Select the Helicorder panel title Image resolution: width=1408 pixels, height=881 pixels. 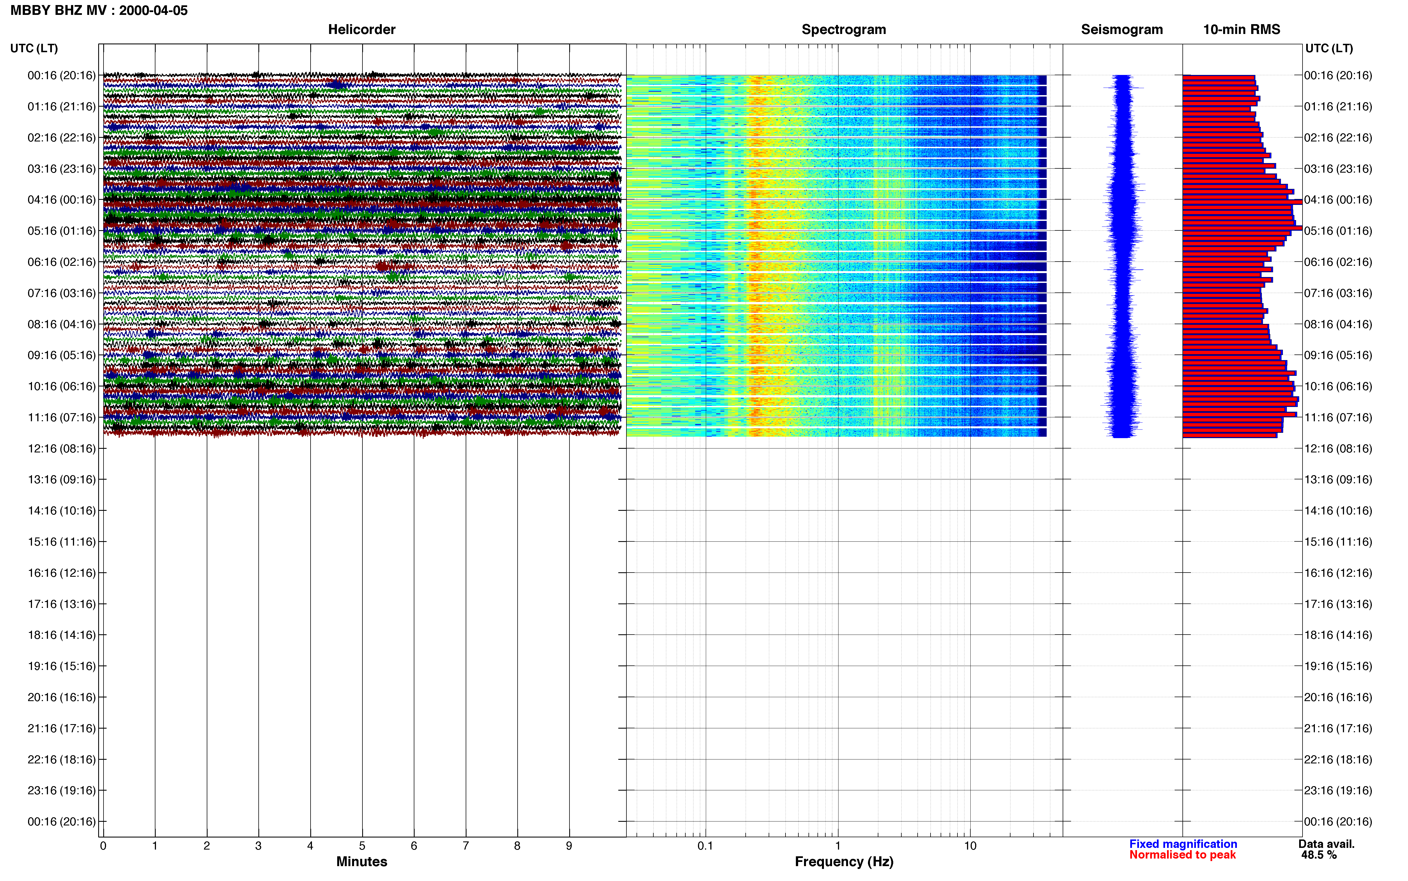362,29
